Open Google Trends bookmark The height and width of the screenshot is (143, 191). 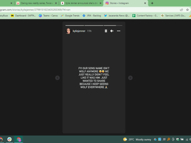coord(70,16)
